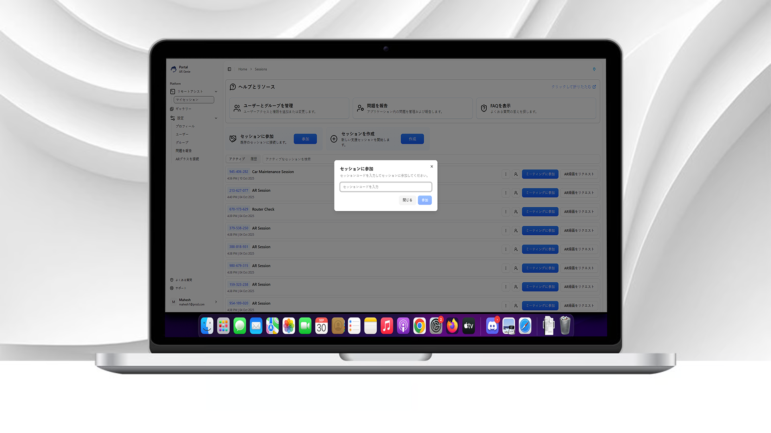Click the theme icon in top-right header
The width and height of the screenshot is (771, 433).
(594, 69)
